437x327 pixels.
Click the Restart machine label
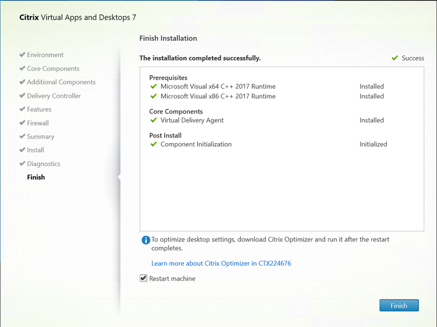(x=172, y=279)
